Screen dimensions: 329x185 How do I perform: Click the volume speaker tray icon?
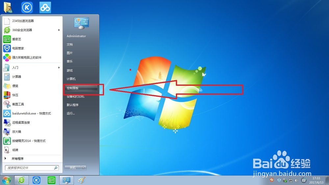click(296, 180)
